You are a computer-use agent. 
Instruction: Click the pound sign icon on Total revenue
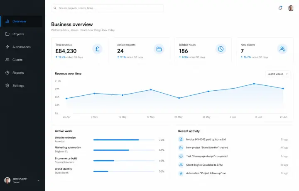(x=97, y=49)
